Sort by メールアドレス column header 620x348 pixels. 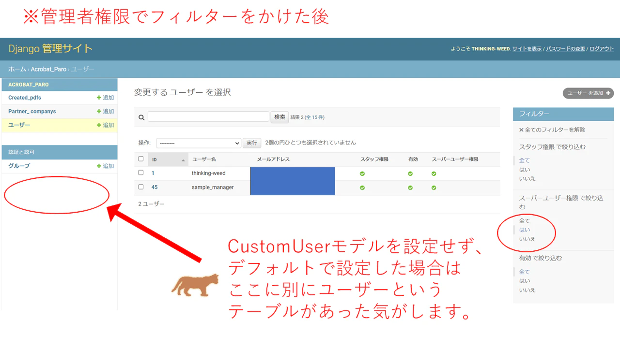(273, 159)
